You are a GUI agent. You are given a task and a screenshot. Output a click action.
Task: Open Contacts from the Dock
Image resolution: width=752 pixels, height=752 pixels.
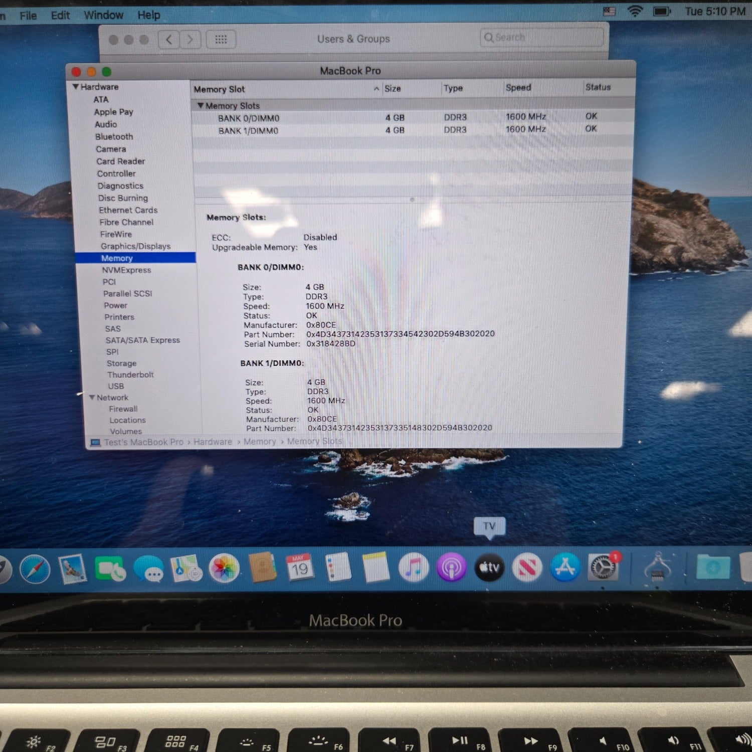(263, 568)
